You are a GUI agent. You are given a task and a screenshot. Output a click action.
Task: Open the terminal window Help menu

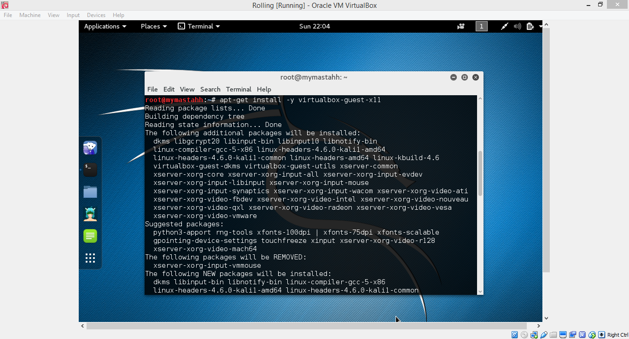(264, 89)
